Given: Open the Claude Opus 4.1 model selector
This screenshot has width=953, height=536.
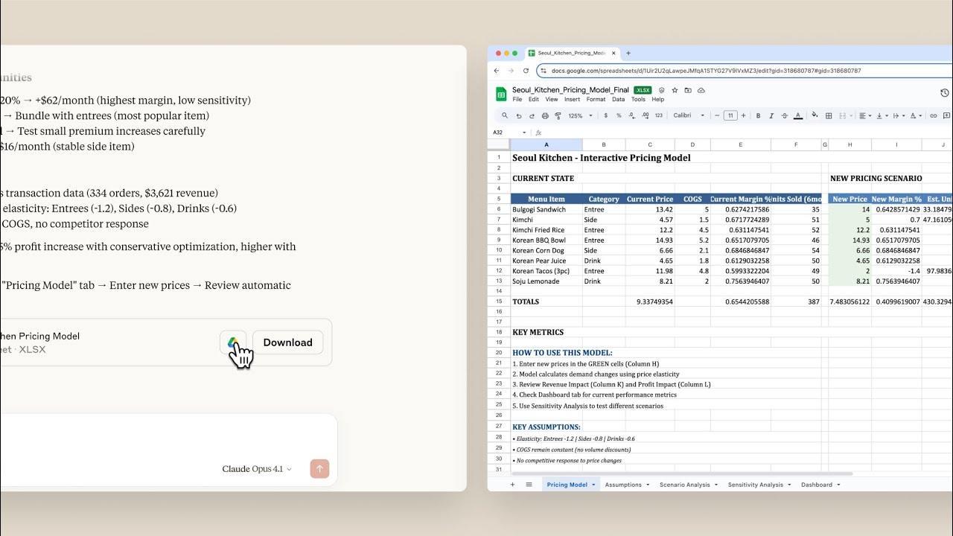Looking at the screenshot, I should (x=253, y=468).
